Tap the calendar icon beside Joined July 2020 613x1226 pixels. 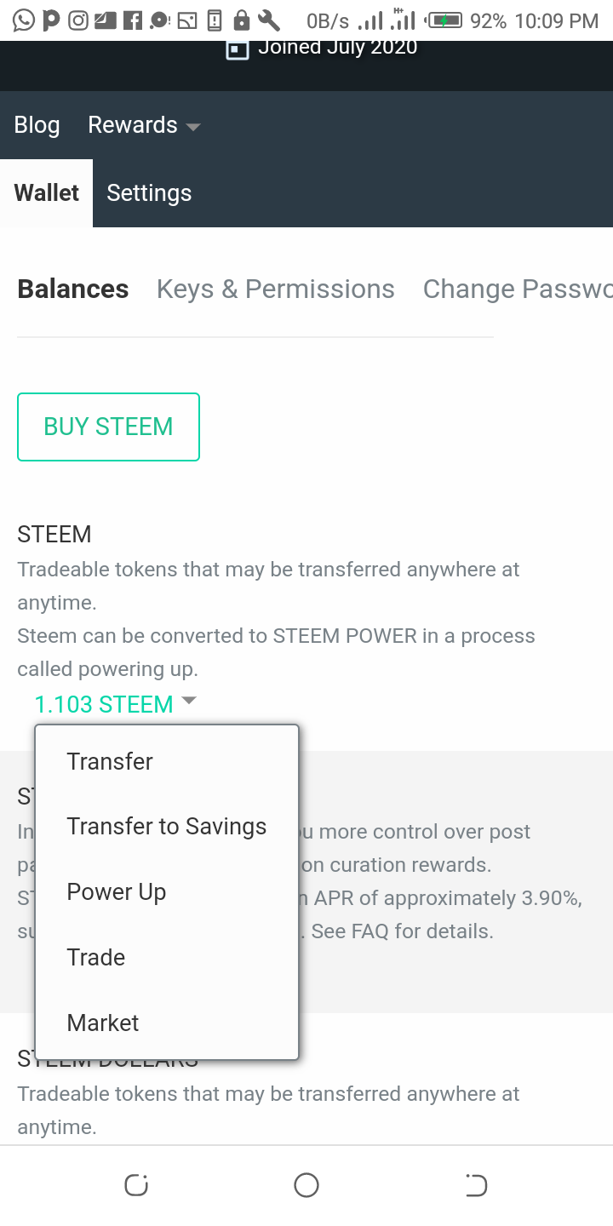tap(237, 49)
